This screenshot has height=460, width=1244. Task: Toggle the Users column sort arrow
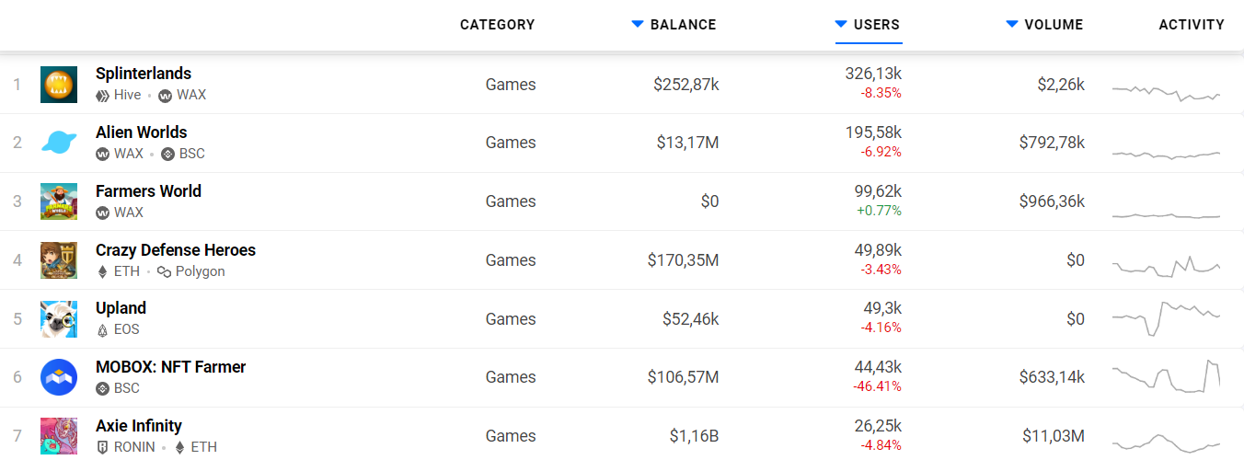[841, 25]
